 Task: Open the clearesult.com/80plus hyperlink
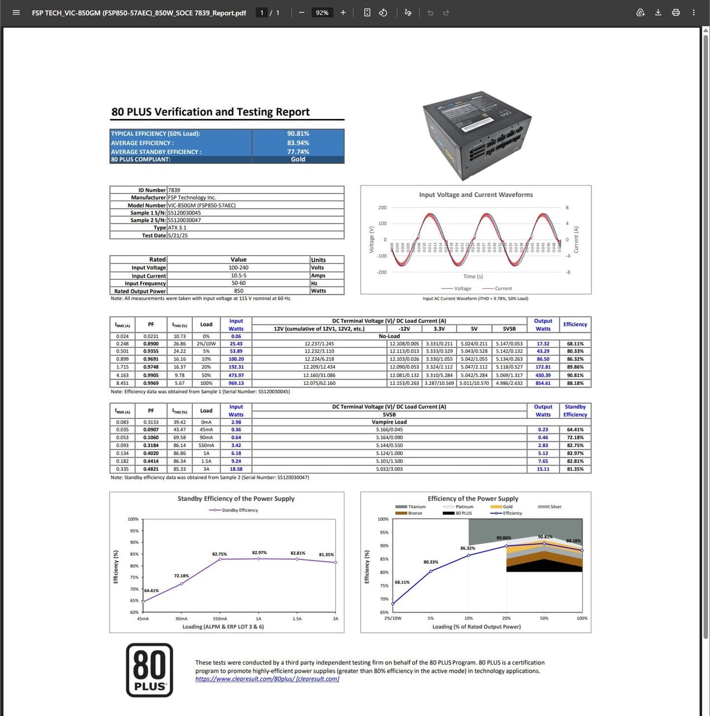pos(267,679)
